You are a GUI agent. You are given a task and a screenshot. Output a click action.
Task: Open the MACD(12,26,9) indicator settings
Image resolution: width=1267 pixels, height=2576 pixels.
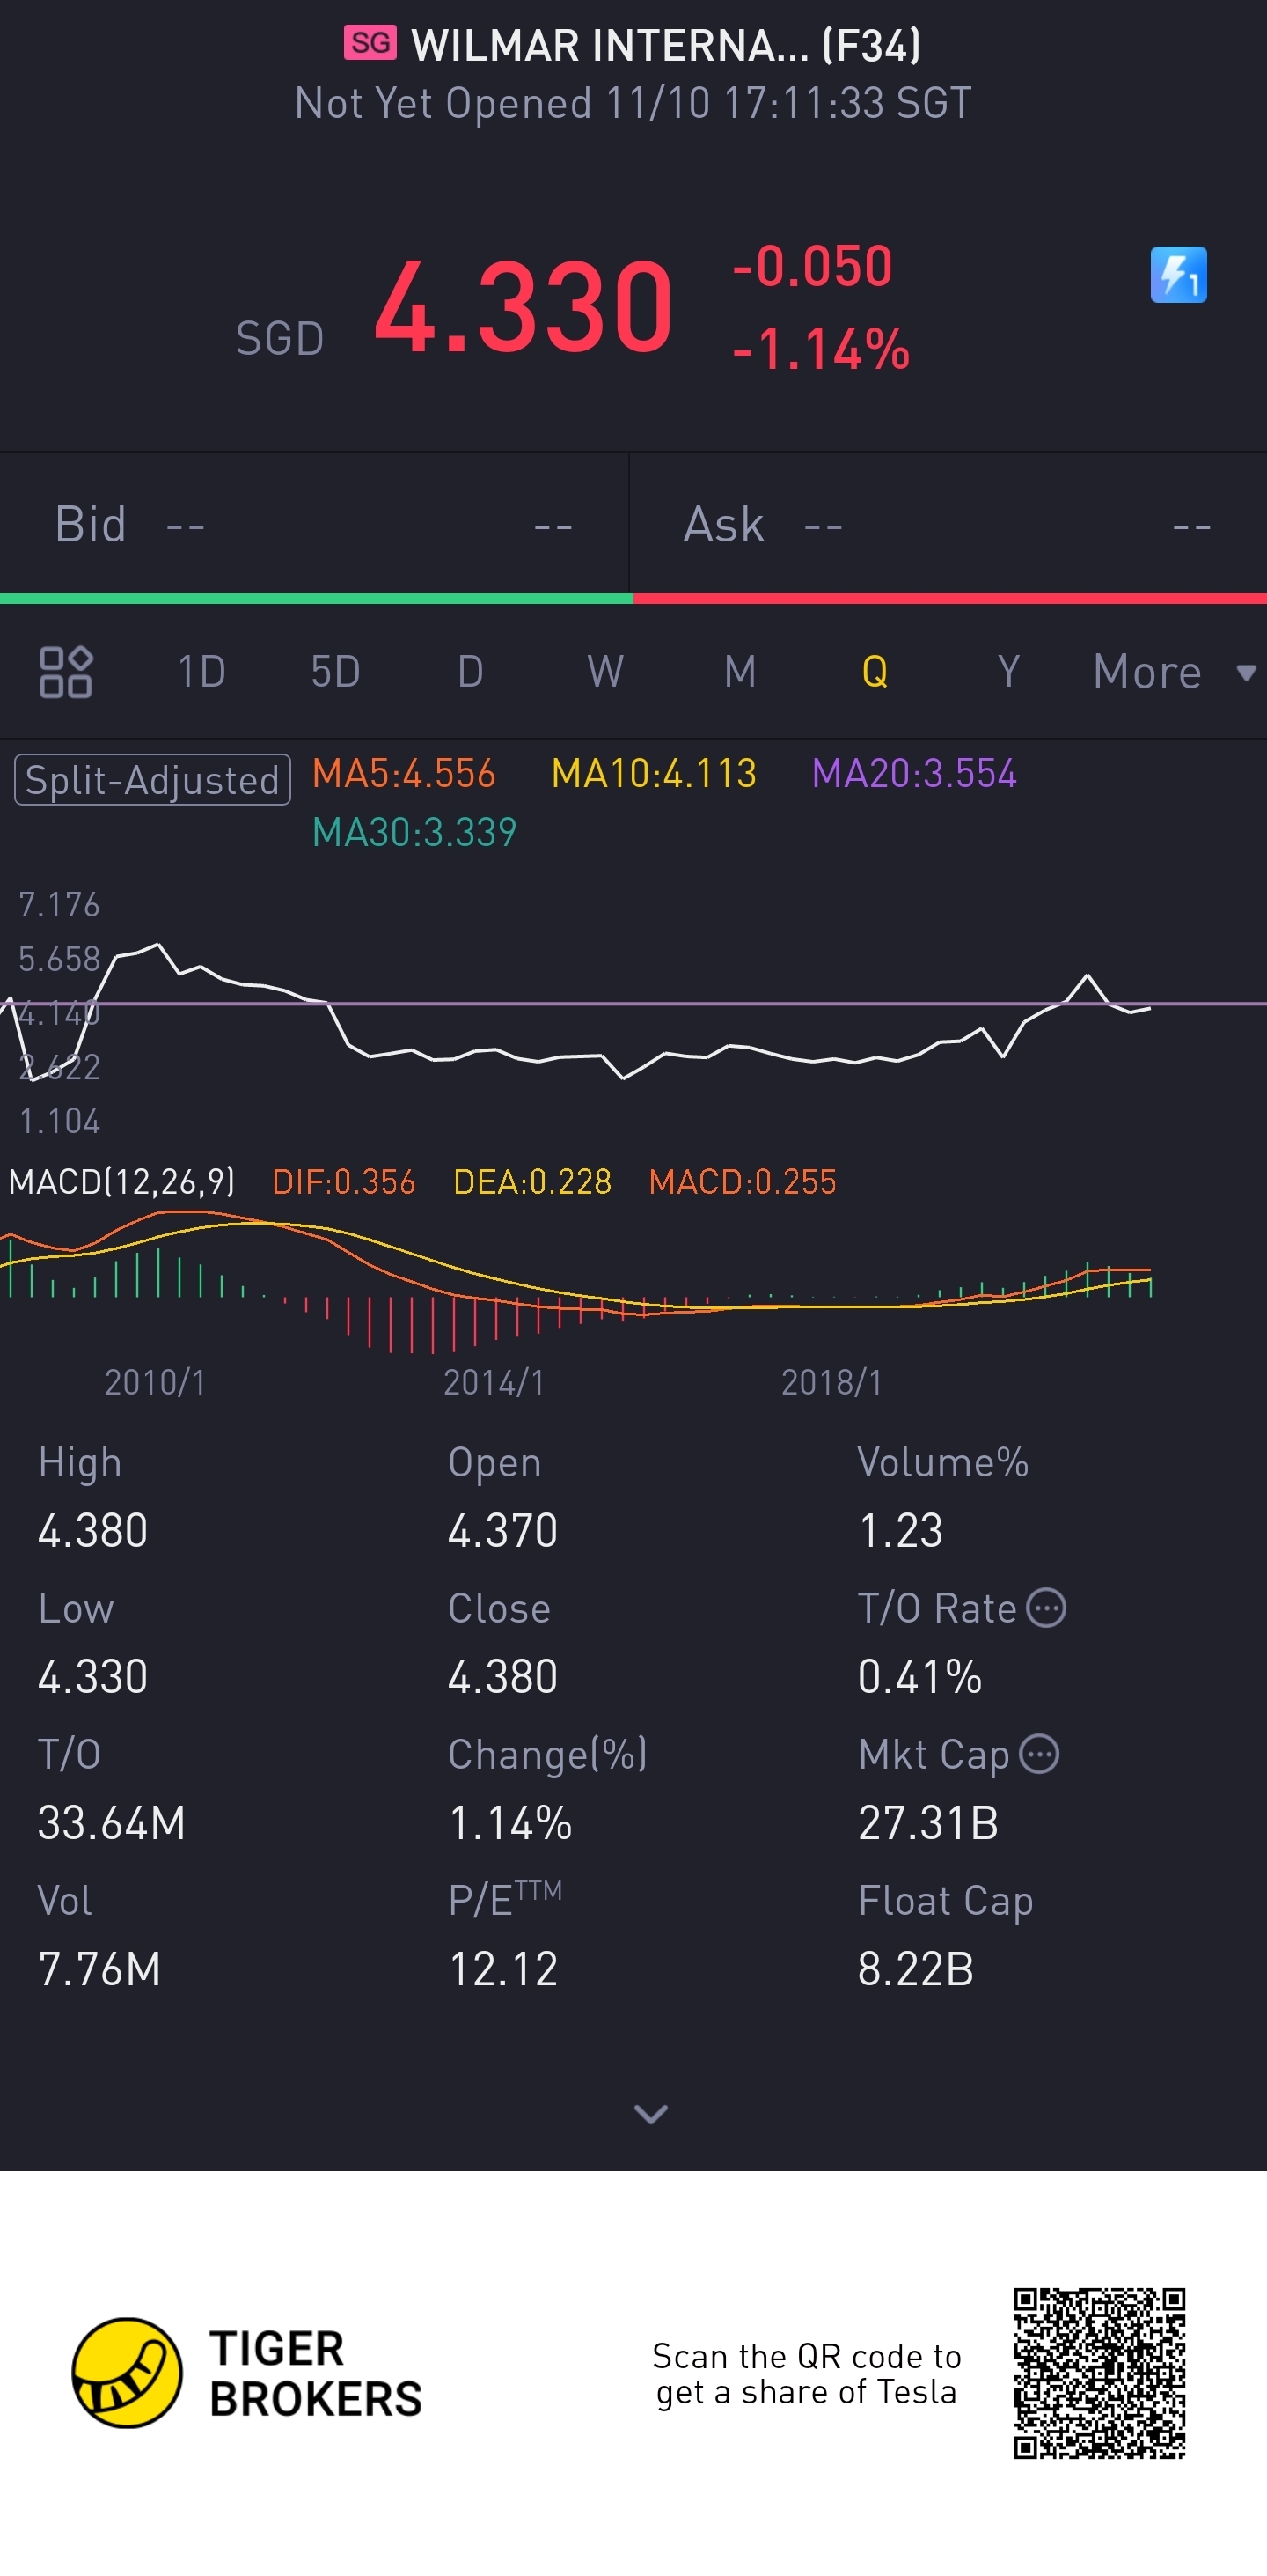(122, 1182)
